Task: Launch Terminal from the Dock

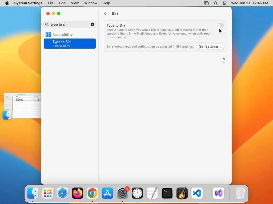Action: (x=167, y=193)
